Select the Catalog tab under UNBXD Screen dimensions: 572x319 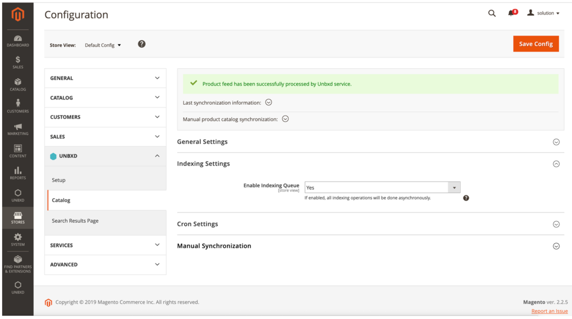tap(107, 200)
